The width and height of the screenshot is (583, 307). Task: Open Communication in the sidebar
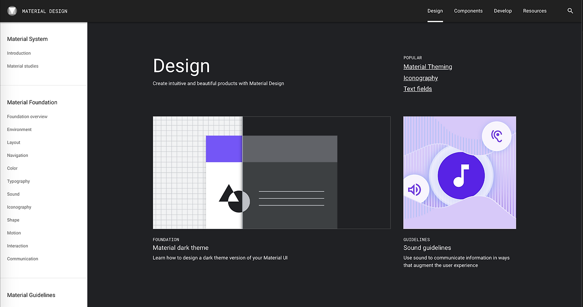tap(23, 259)
